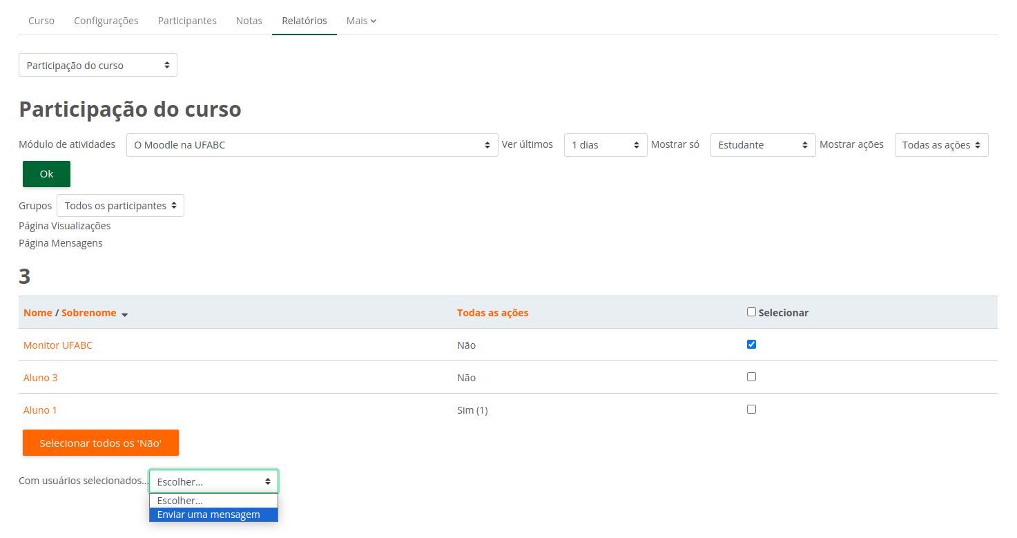Open the Mais menu chevron
The width and height of the screenshot is (1017, 538).
374,21
